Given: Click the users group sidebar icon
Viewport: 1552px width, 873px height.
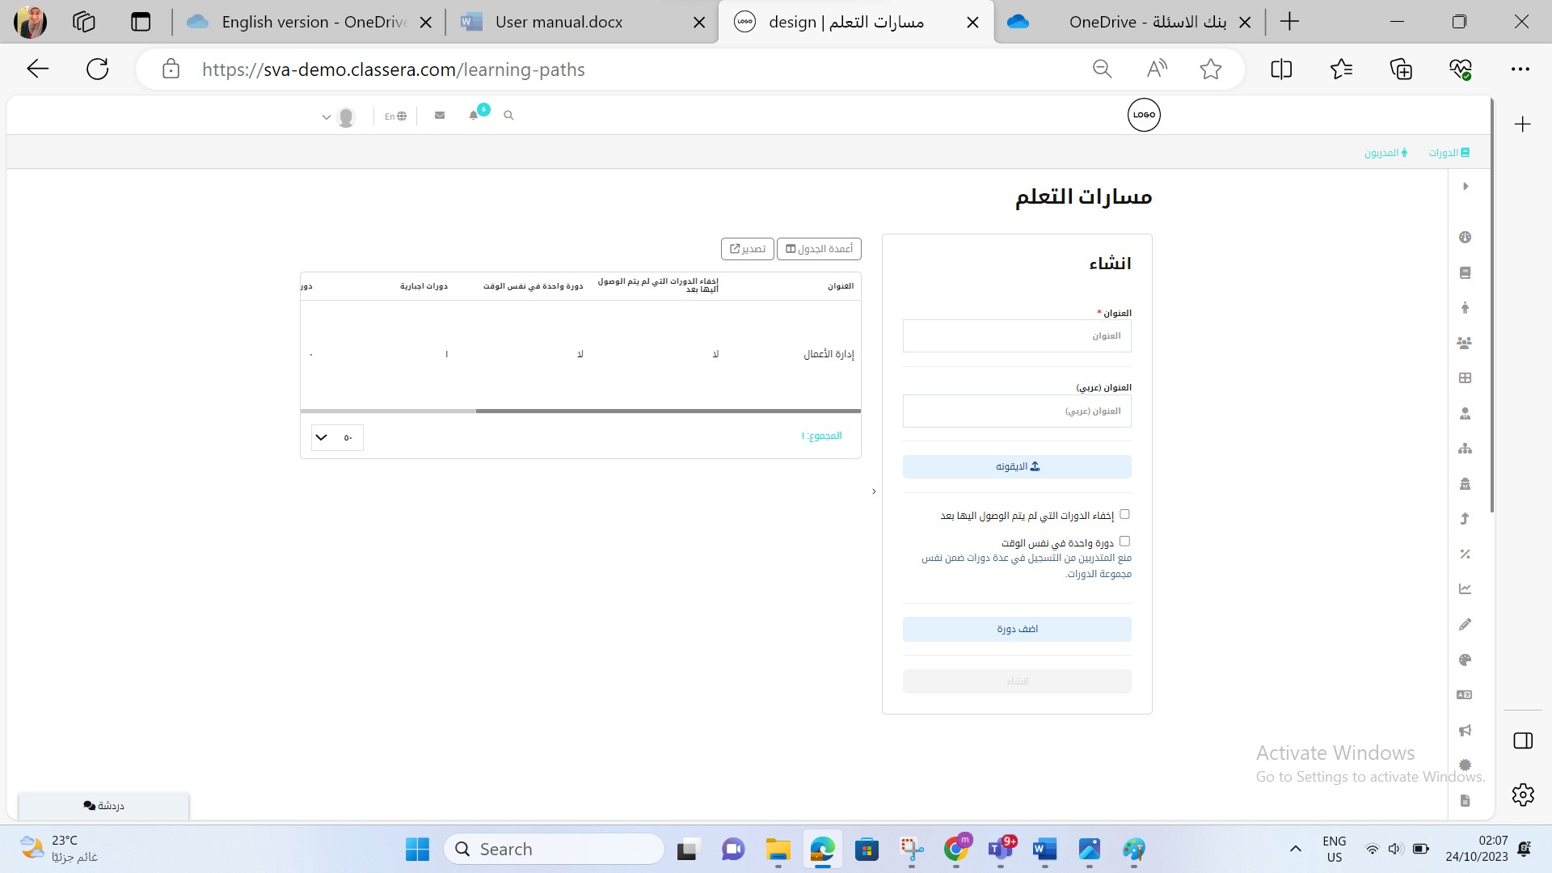Looking at the screenshot, I should (1465, 343).
